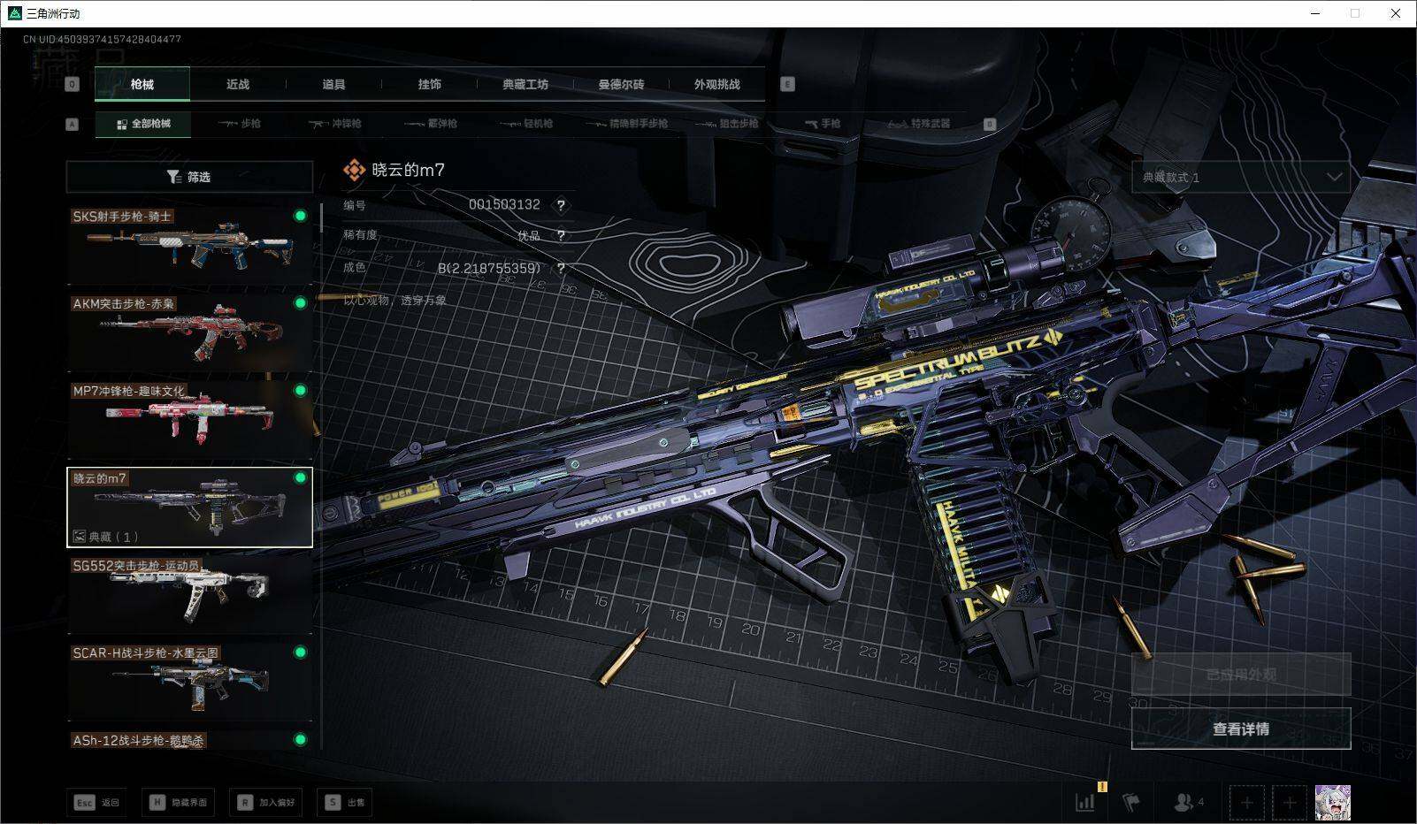This screenshot has height=824, width=1417.
Task: Click green status dot on SCAR-H战斗步枪-水墨云图
Action: tap(301, 652)
